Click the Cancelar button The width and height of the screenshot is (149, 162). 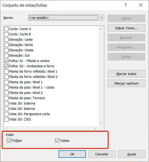[102, 154]
